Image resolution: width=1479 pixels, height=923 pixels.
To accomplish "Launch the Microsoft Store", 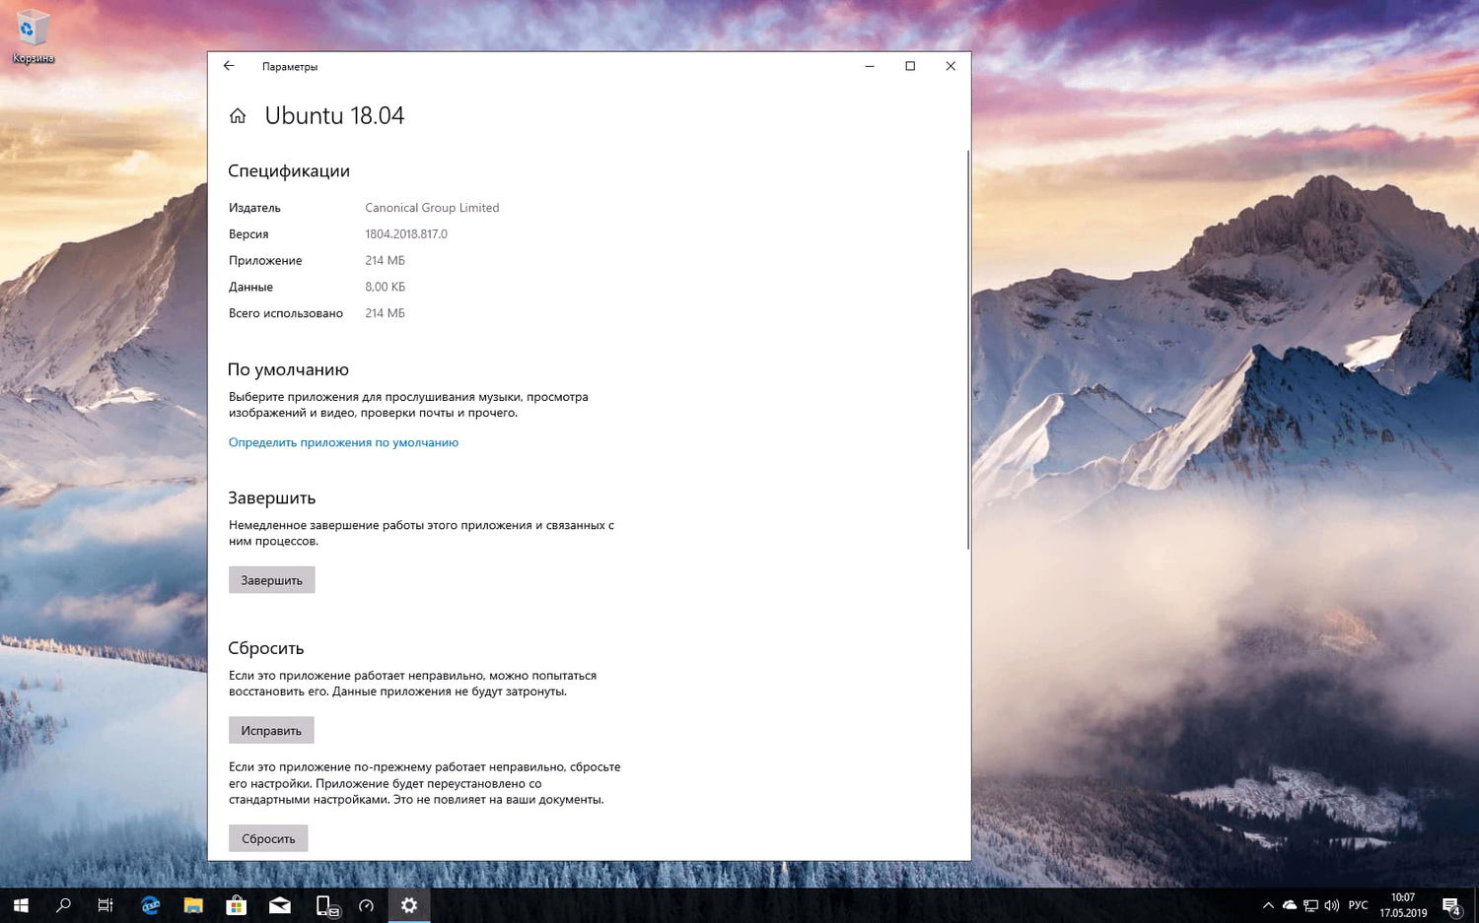I will tap(236, 904).
